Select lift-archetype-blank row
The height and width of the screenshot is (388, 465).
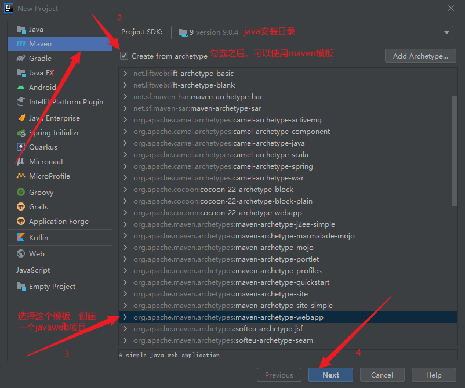click(288, 85)
